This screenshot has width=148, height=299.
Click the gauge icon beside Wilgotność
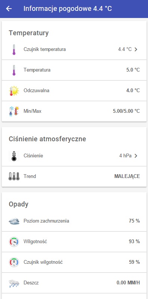14,242
